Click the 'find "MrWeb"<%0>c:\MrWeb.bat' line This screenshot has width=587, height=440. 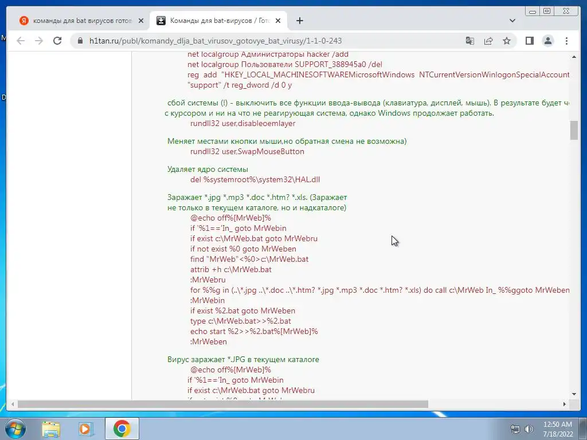click(x=249, y=260)
